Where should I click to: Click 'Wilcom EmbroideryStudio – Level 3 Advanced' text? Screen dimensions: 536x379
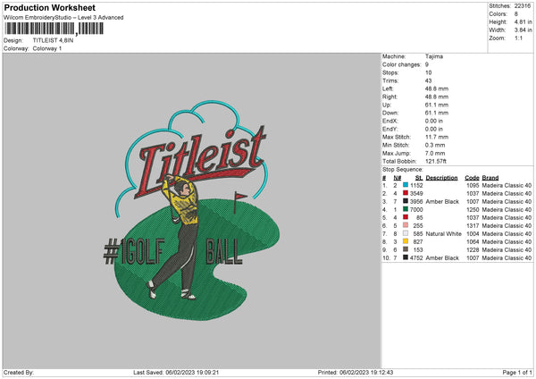click(x=63, y=18)
